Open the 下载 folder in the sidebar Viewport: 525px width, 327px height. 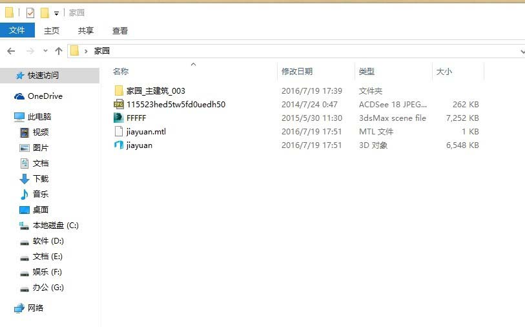pyautogui.click(x=41, y=178)
